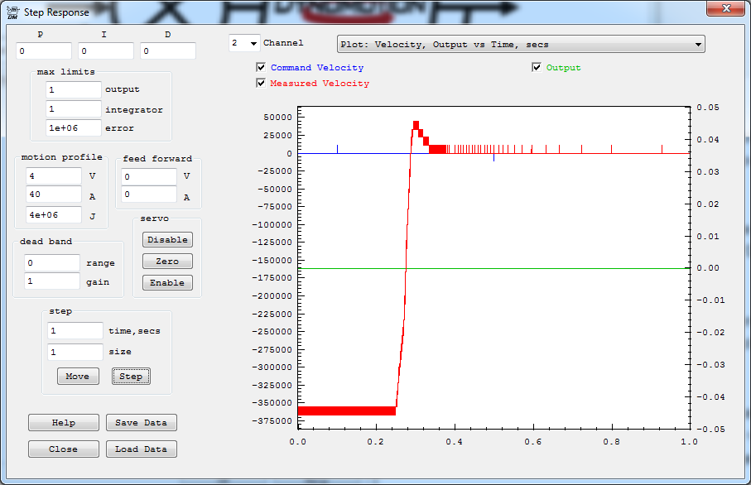The image size is (751, 485).
Task: Click the Zero servo button
Action: coord(167,262)
